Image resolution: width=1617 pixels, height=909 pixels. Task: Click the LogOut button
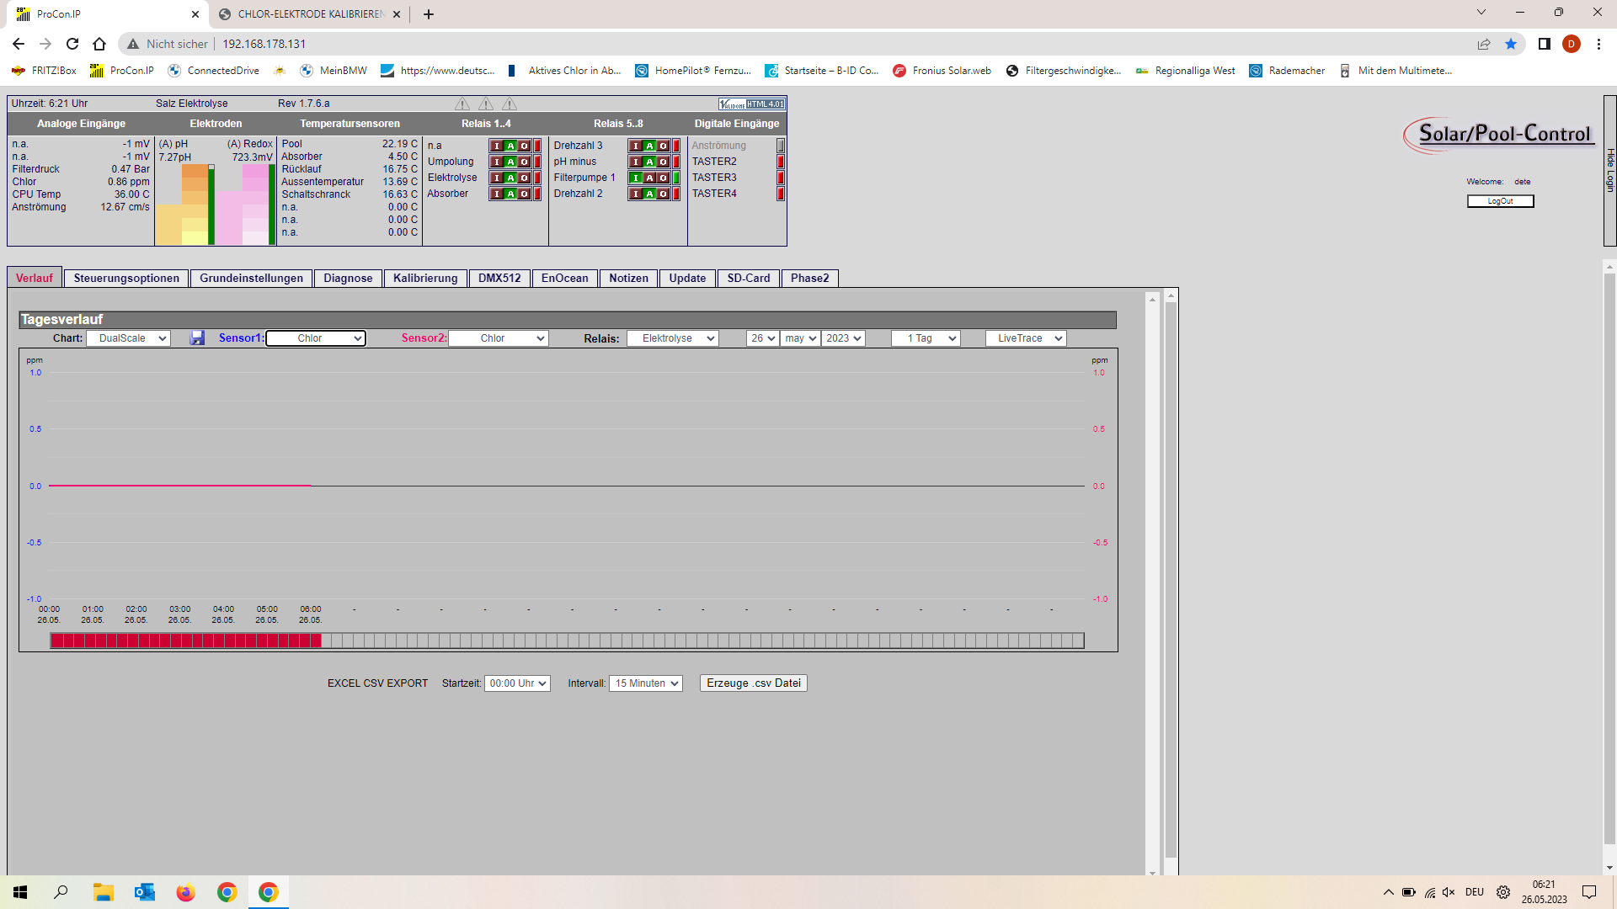(1500, 201)
